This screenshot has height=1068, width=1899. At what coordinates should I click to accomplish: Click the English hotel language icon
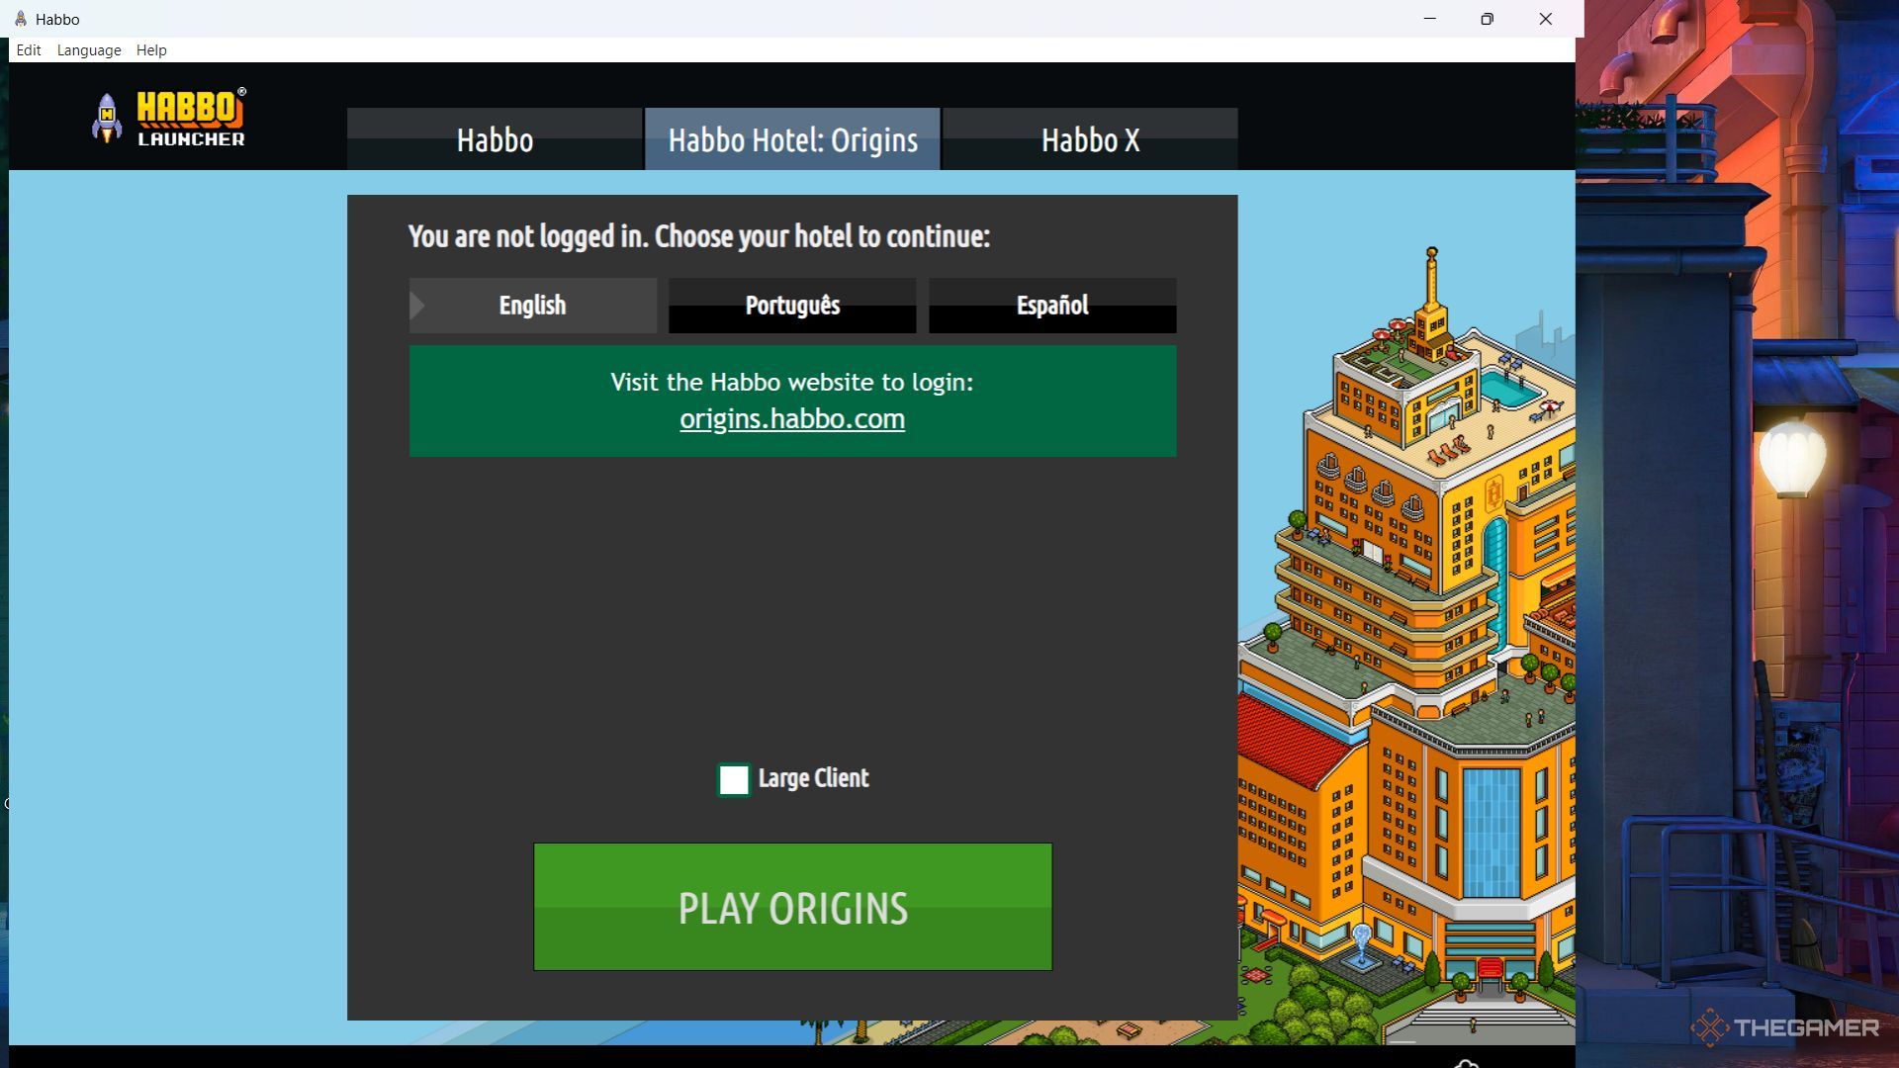[x=532, y=306]
